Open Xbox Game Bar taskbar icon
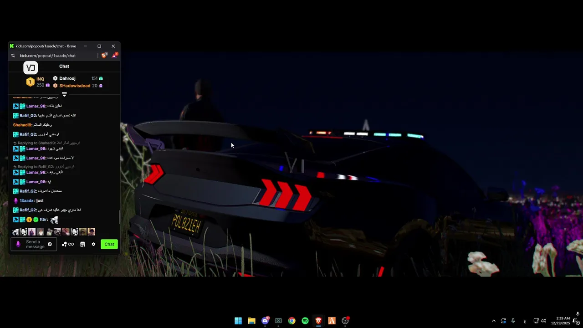The image size is (583, 328). [278, 321]
